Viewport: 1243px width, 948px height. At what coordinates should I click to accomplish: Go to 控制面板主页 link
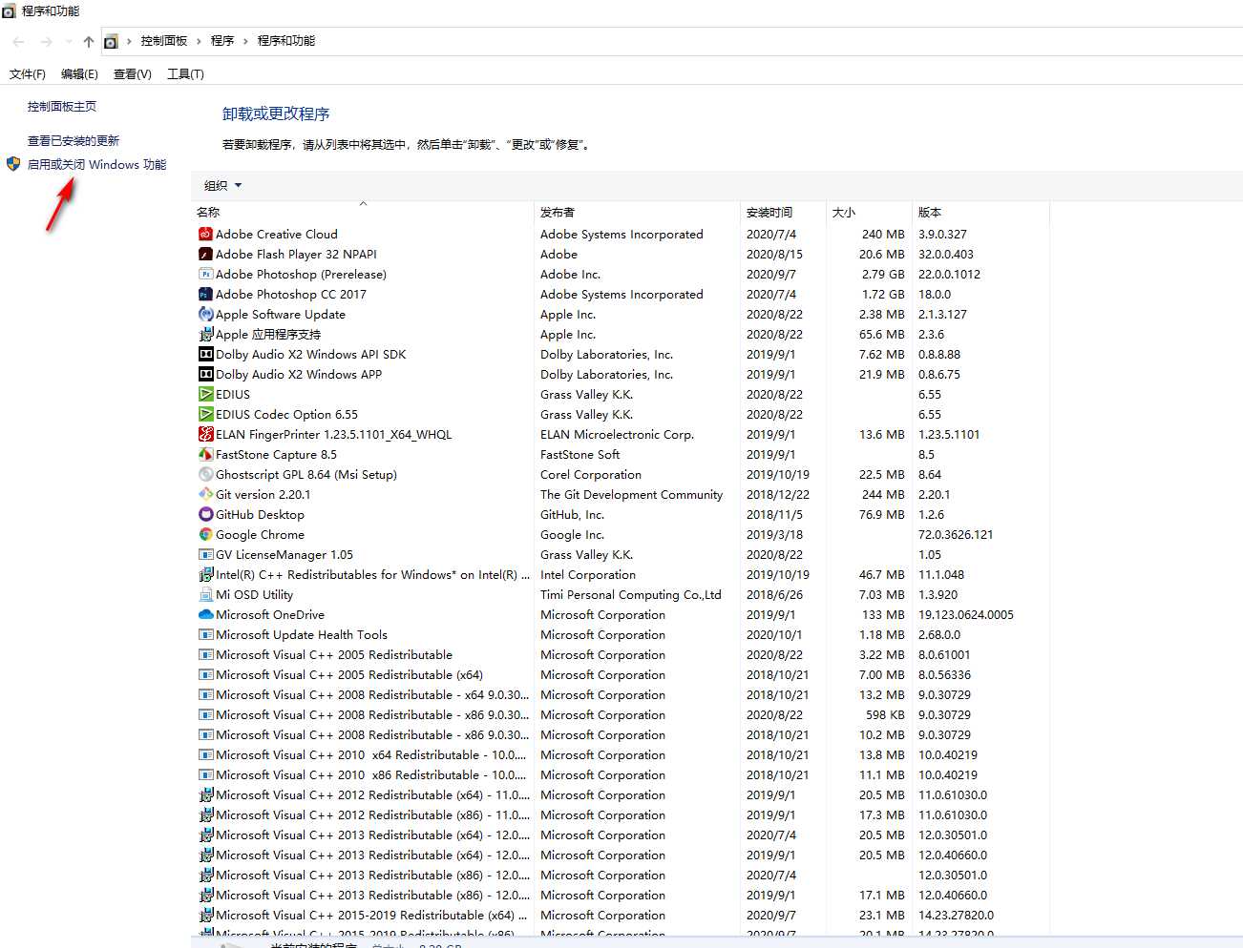click(x=62, y=106)
